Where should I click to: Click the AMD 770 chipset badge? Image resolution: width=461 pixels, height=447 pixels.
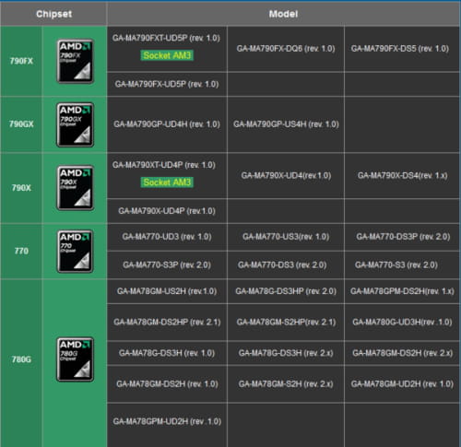pos(76,252)
